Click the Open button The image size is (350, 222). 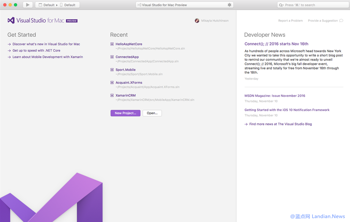point(152,113)
